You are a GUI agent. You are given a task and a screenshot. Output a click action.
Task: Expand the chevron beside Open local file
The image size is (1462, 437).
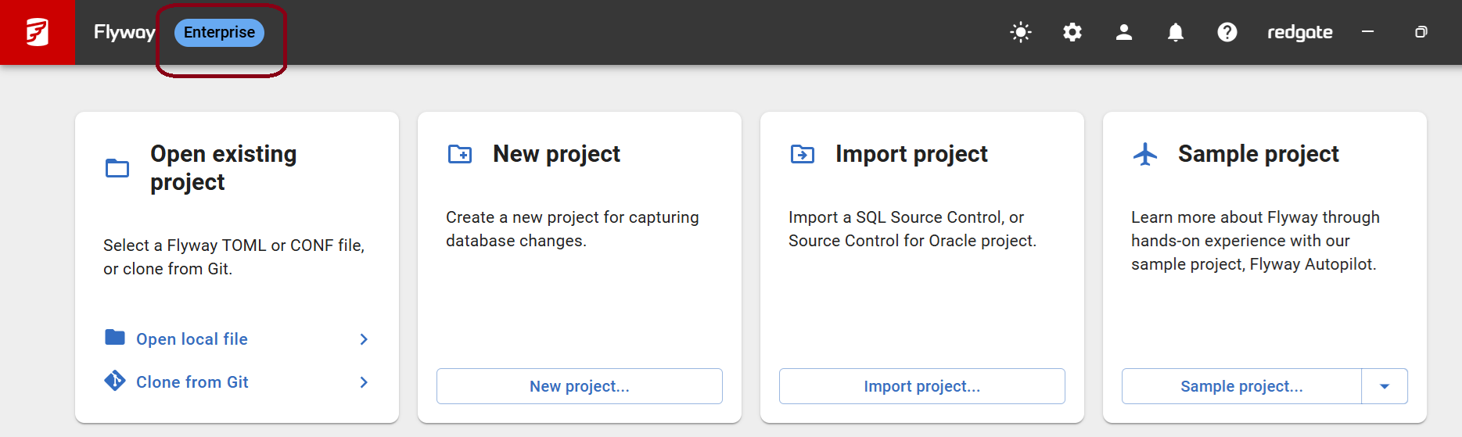point(364,338)
